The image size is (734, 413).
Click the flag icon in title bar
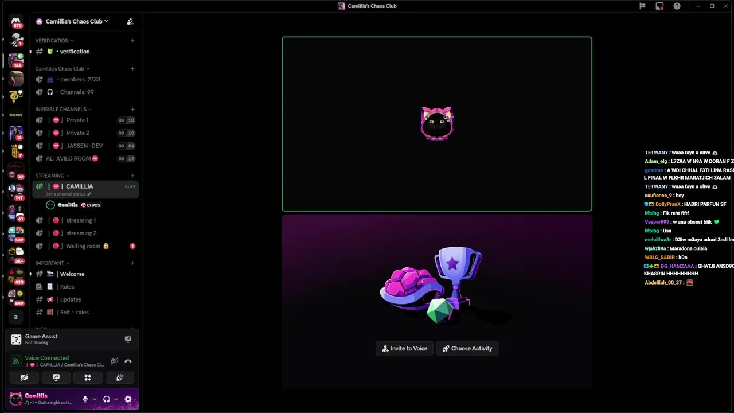click(x=642, y=6)
